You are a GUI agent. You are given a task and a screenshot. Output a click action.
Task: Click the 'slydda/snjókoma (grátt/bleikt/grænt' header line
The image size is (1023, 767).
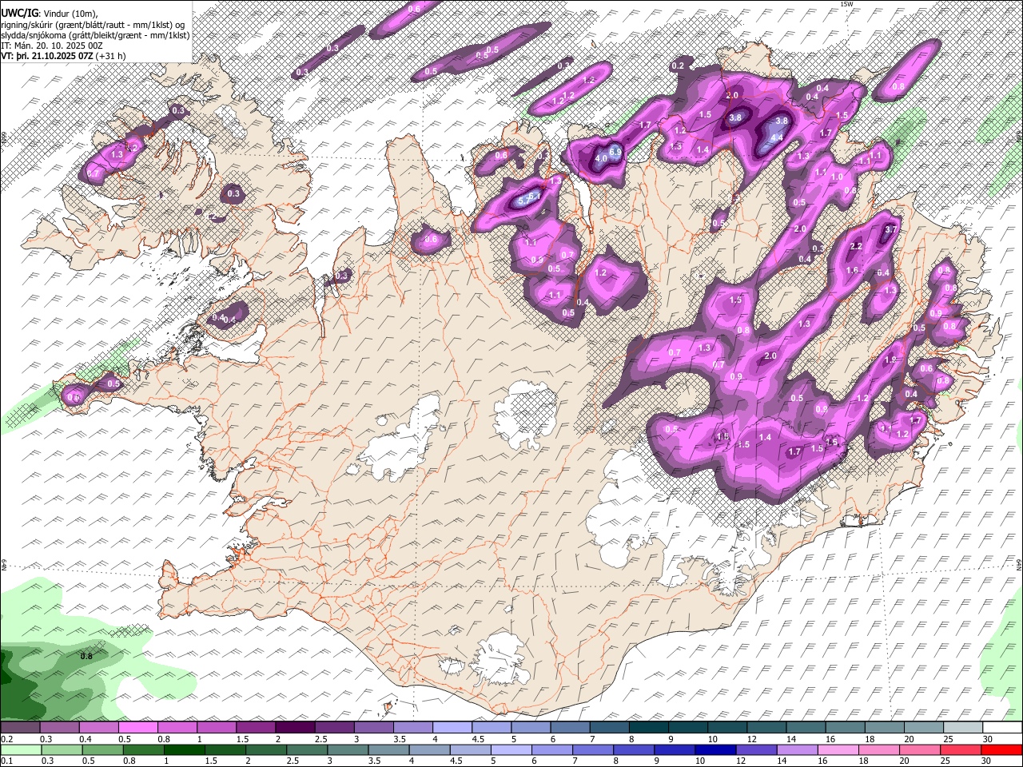coord(95,35)
